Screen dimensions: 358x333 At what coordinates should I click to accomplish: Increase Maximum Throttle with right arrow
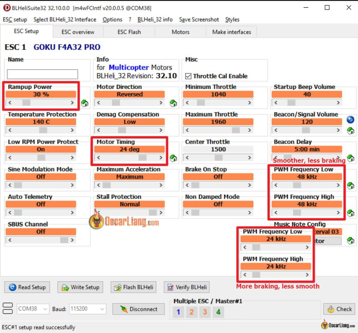[250, 130]
